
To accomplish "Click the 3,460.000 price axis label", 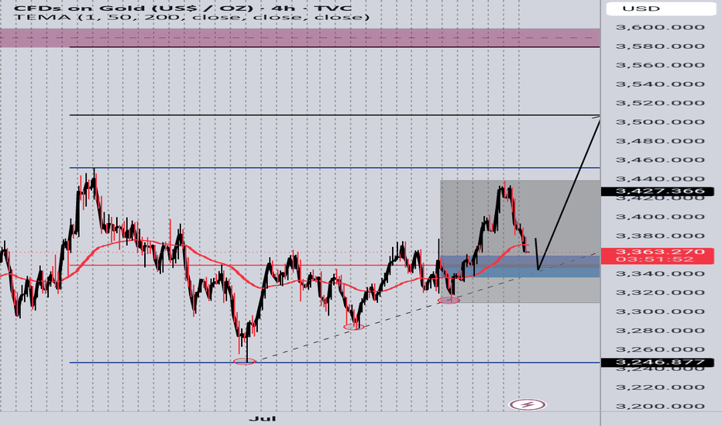I will (660, 160).
